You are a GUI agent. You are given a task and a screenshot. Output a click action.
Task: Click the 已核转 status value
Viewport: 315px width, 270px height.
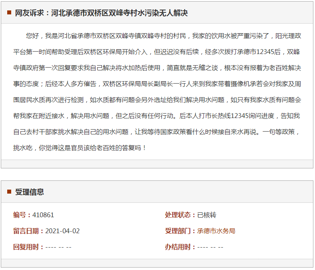coord(207,215)
